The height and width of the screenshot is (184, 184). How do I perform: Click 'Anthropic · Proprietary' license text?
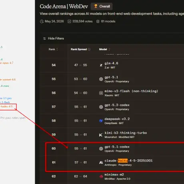[118, 165]
